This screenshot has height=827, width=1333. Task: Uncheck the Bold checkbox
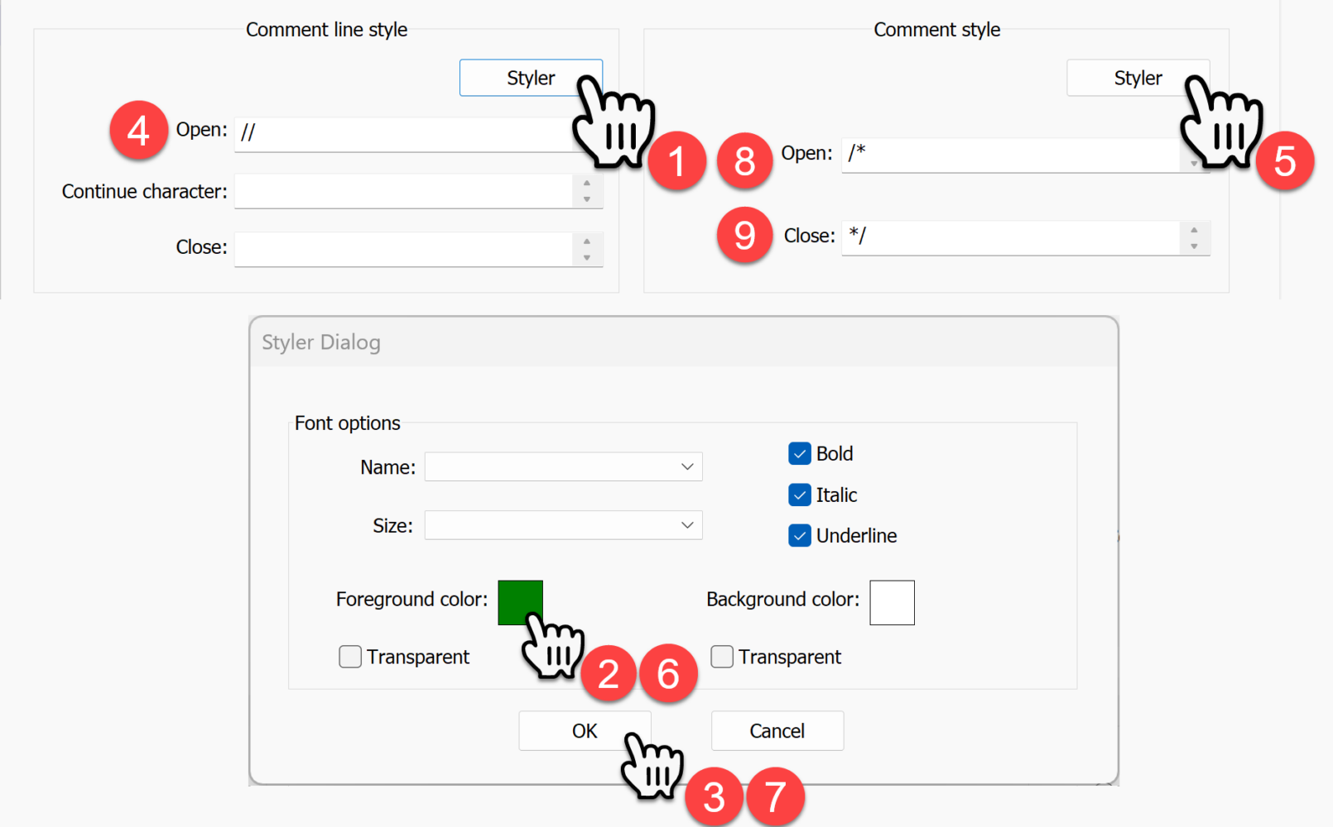tap(800, 454)
